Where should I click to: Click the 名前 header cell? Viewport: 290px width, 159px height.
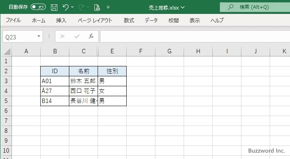click(x=83, y=71)
